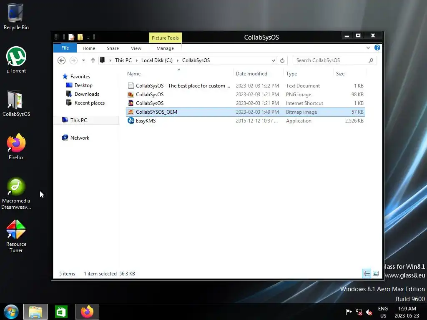Select the EasyKMS application file
Screen dimensions: 427x320
click(245, 121)
